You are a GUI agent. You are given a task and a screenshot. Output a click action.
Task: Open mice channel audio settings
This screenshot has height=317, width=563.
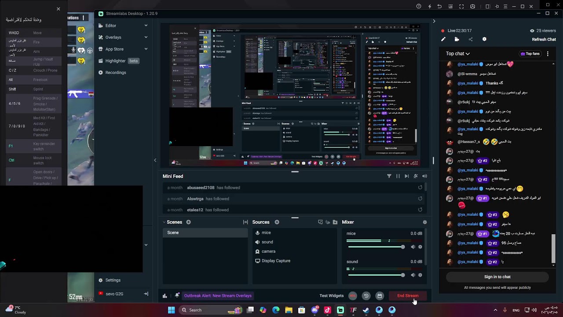pyautogui.click(x=420, y=247)
